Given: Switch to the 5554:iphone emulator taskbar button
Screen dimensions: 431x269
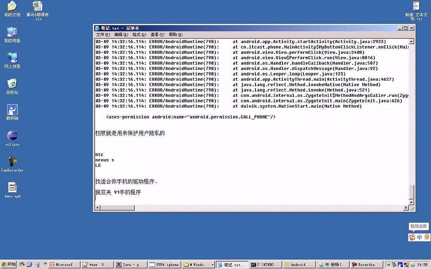Looking at the screenshot, I should [165, 265].
